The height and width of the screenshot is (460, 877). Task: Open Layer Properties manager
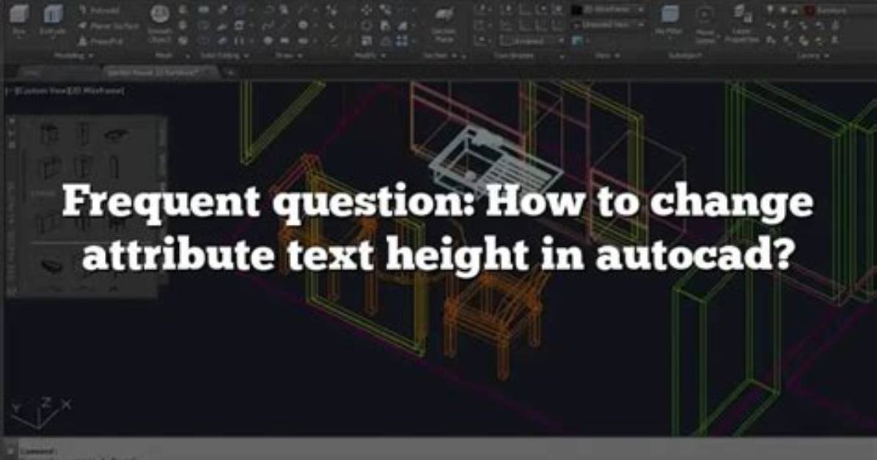click(741, 23)
